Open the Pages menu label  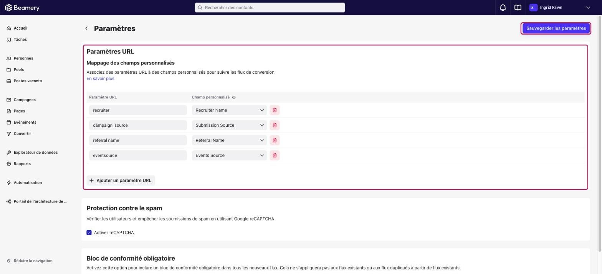(19, 111)
